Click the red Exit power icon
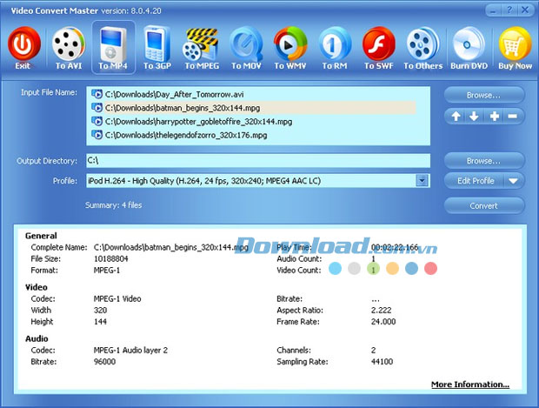 (23, 43)
